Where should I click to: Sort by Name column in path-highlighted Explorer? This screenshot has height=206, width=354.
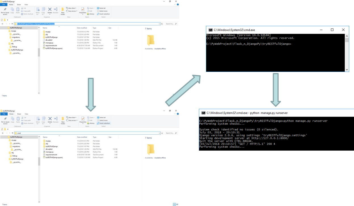click(45, 28)
